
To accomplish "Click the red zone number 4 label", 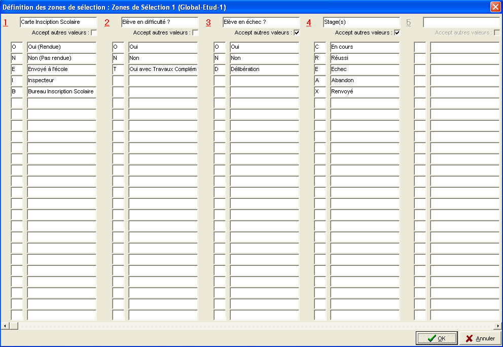I will click(309, 22).
